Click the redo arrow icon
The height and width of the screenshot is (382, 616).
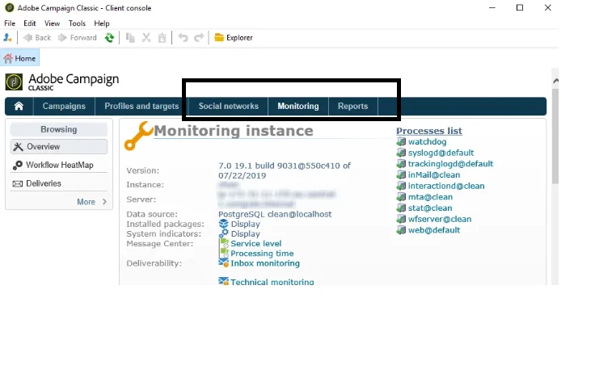199,38
